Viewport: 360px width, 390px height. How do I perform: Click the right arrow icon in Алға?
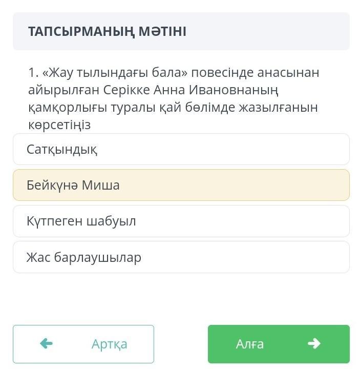click(314, 344)
